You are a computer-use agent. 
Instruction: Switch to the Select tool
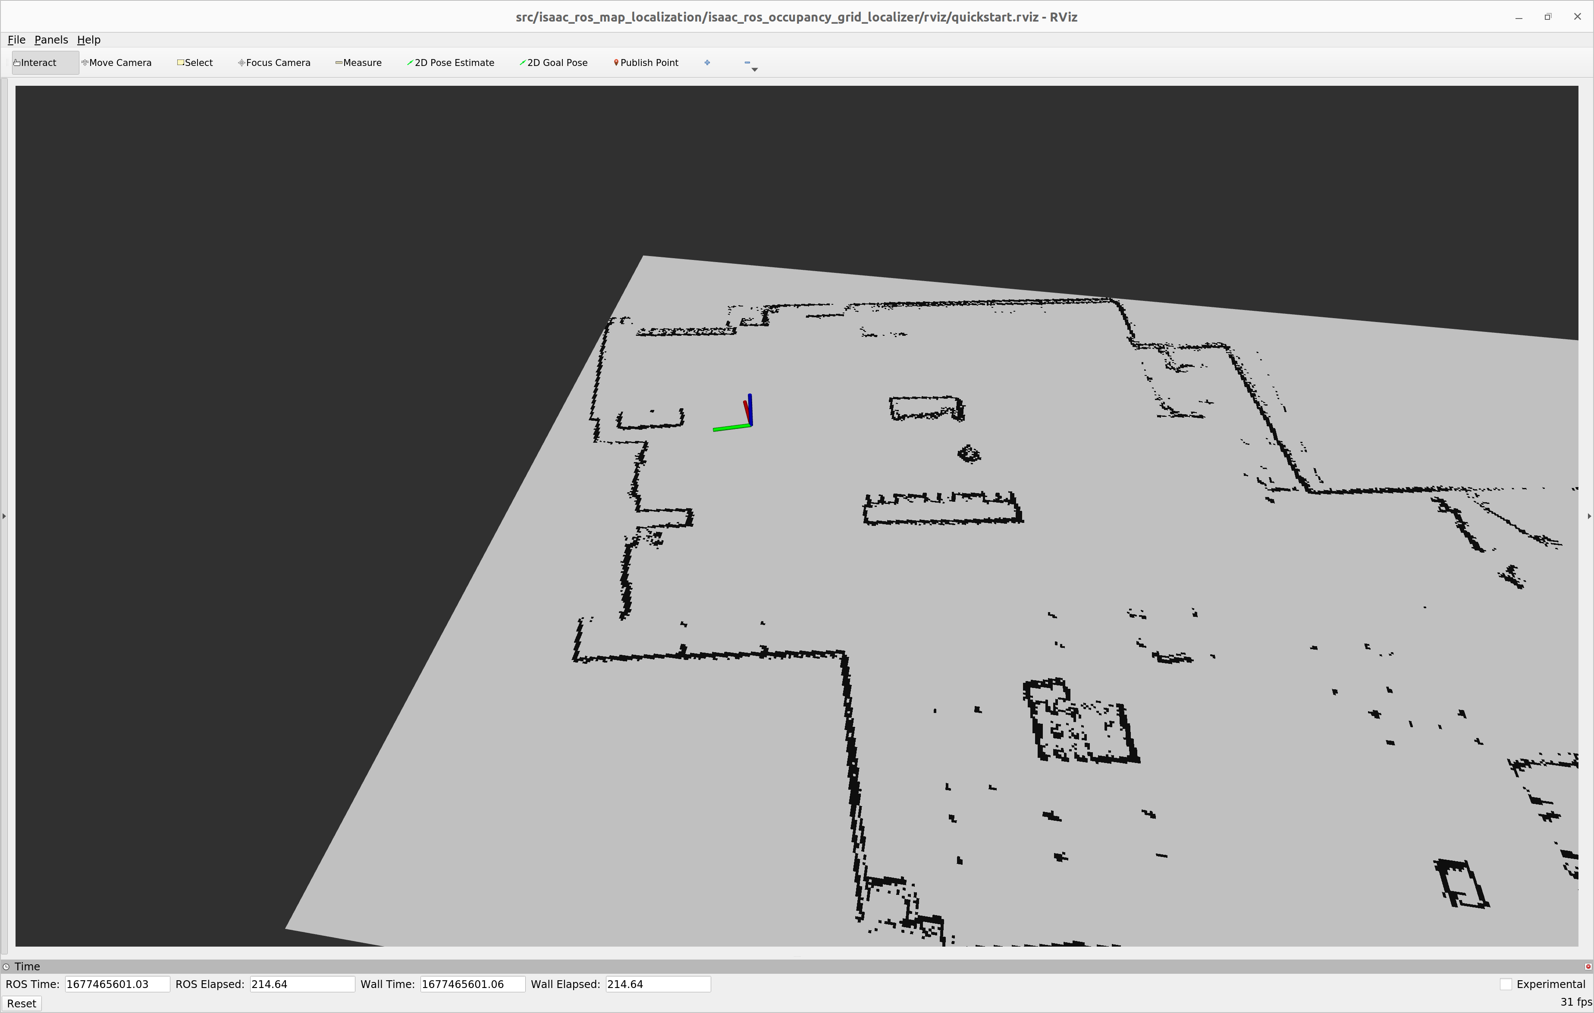(194, 62)
